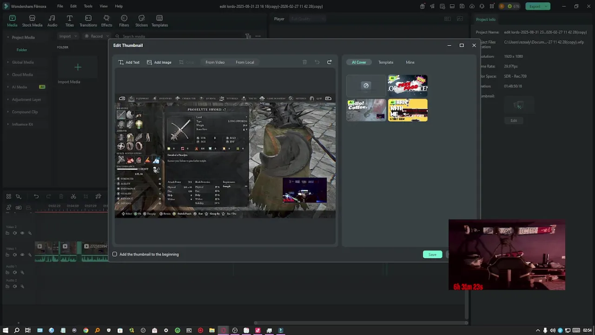The image size is (595, 335).
Task: Open the Stock Media tab
Action: [x=32, y=21]
